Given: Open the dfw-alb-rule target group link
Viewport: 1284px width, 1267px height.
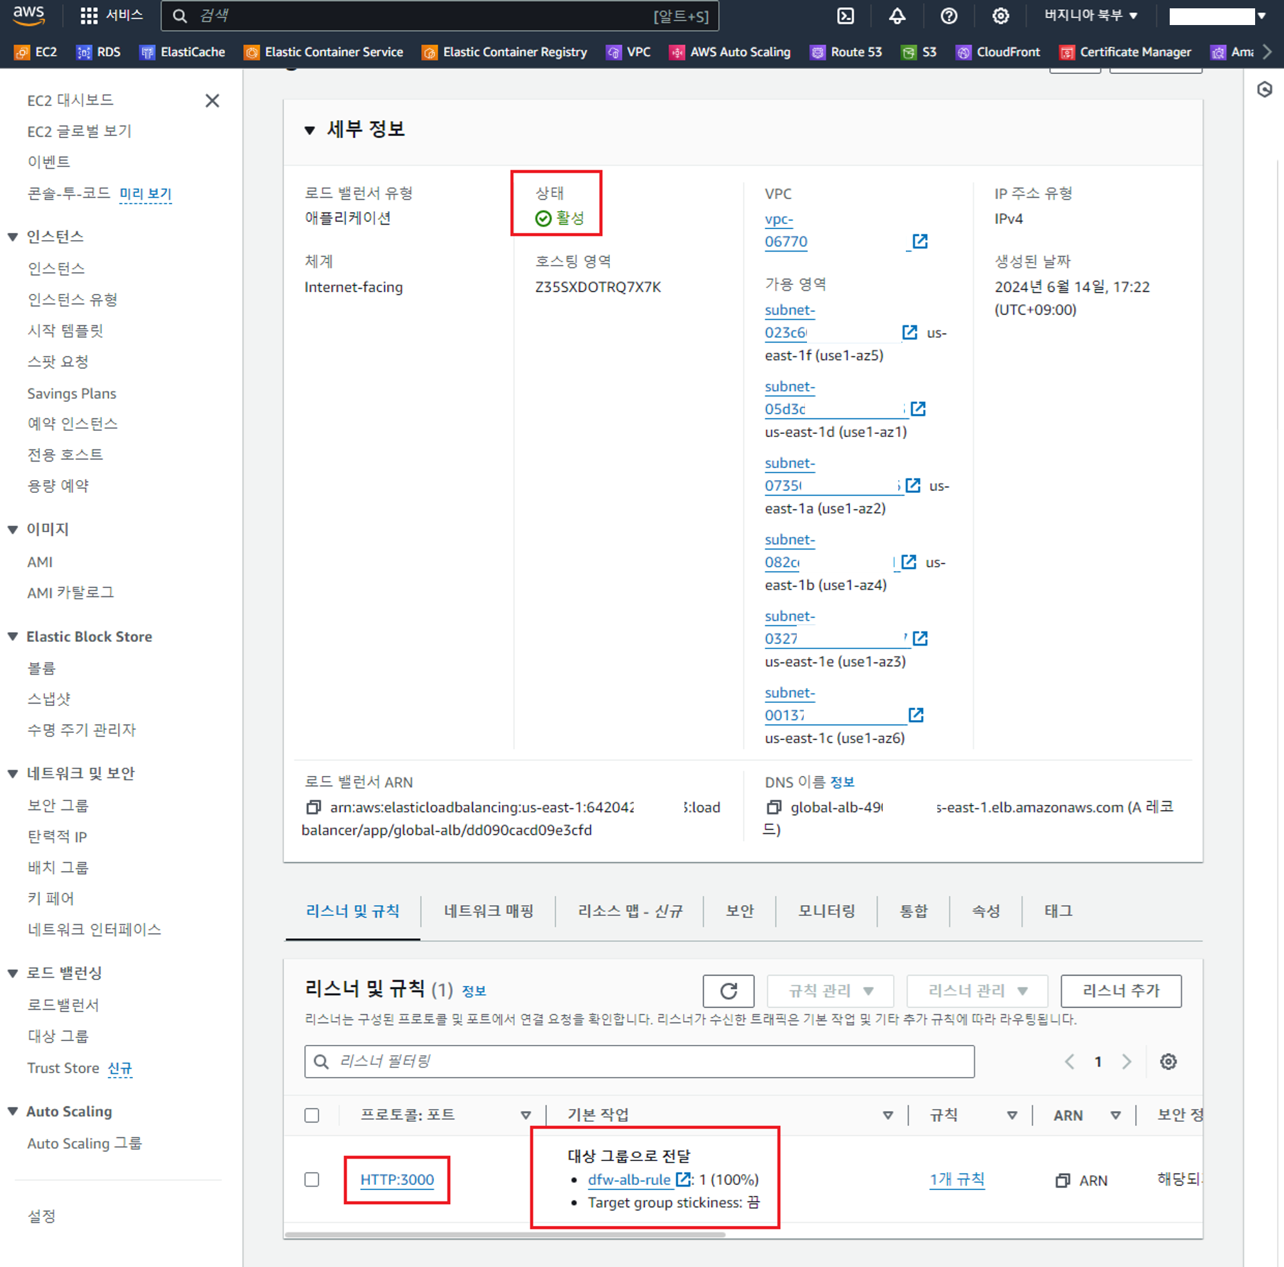Looking at the screenshot, I should click(629, 1179).
